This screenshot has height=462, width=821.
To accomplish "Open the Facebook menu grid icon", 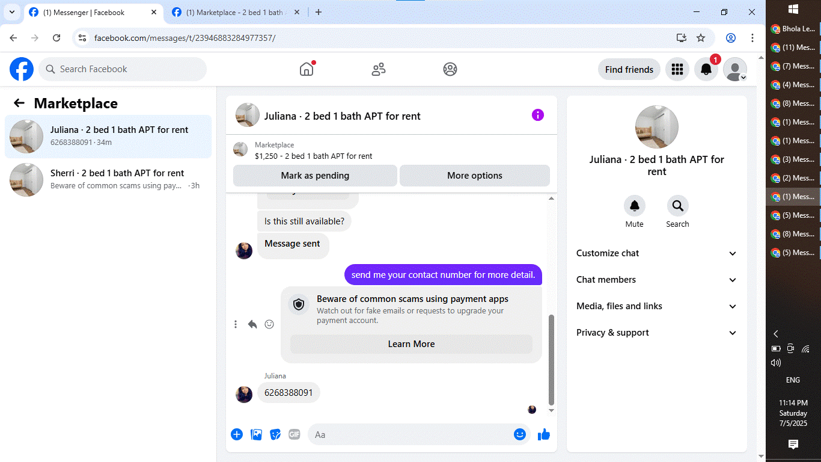I will [677, 69].
